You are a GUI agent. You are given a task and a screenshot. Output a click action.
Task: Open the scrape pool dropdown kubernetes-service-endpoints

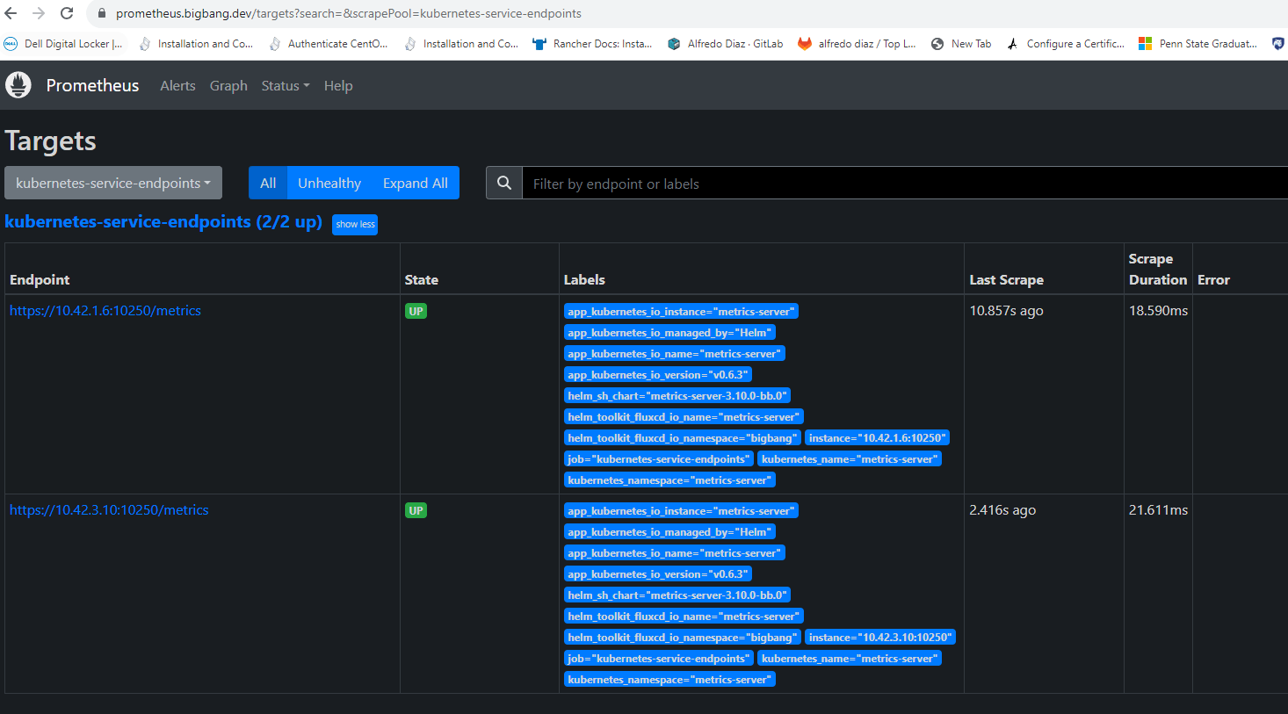click(x=112, y=183)
